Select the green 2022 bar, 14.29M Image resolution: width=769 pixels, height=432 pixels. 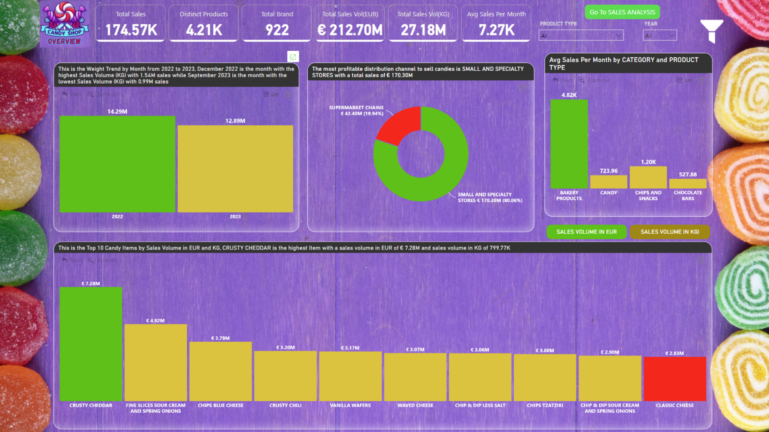click(117, 164)
